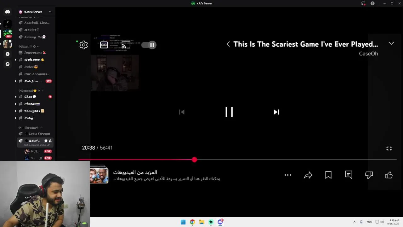This screenshot has width=403, height=227.
Task: Exit fullscreen video mode
Action: 389,148
